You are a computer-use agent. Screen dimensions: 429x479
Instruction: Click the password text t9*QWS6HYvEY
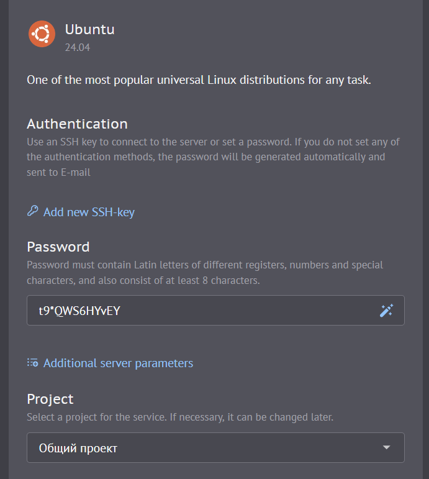[79, 311]
